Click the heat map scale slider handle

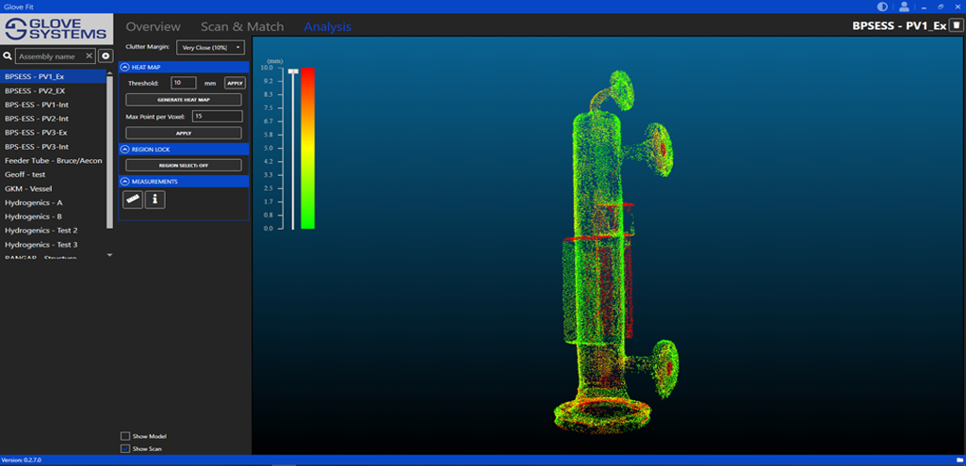293,72
